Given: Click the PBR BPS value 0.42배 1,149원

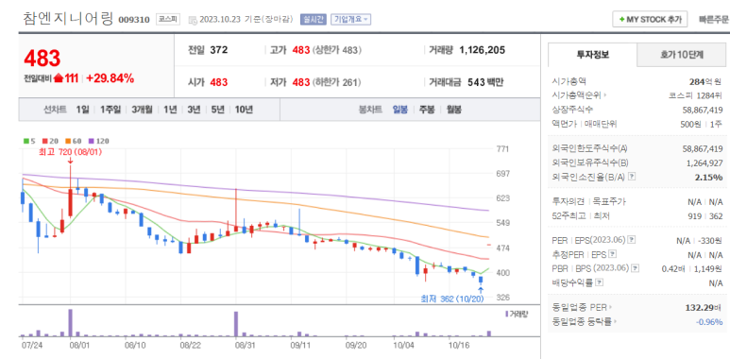Looking at the screenshot, I should tap(692, 268).
